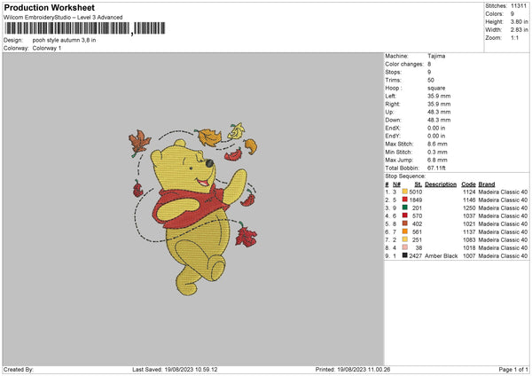Screen dimensions: 532x376
Task: Click the Max Stitch value '8.6 mm'
Action: 437,144
